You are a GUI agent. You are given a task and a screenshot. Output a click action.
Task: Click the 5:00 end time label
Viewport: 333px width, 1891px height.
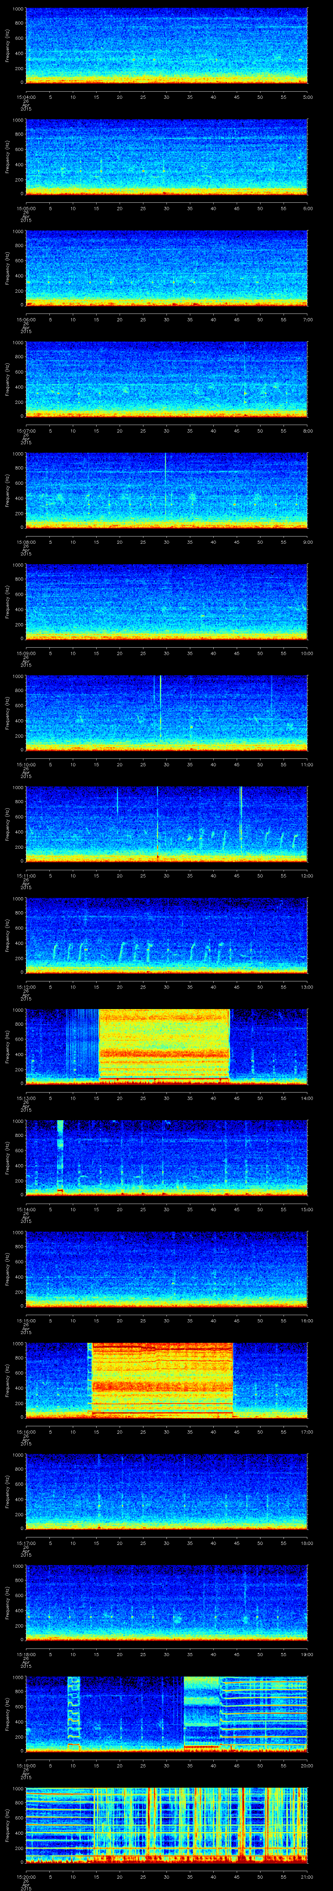click(307, 97)
